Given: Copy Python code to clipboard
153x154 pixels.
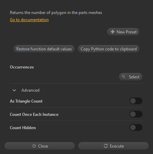Looking at the screenshot, I should (x=108, y=49).
